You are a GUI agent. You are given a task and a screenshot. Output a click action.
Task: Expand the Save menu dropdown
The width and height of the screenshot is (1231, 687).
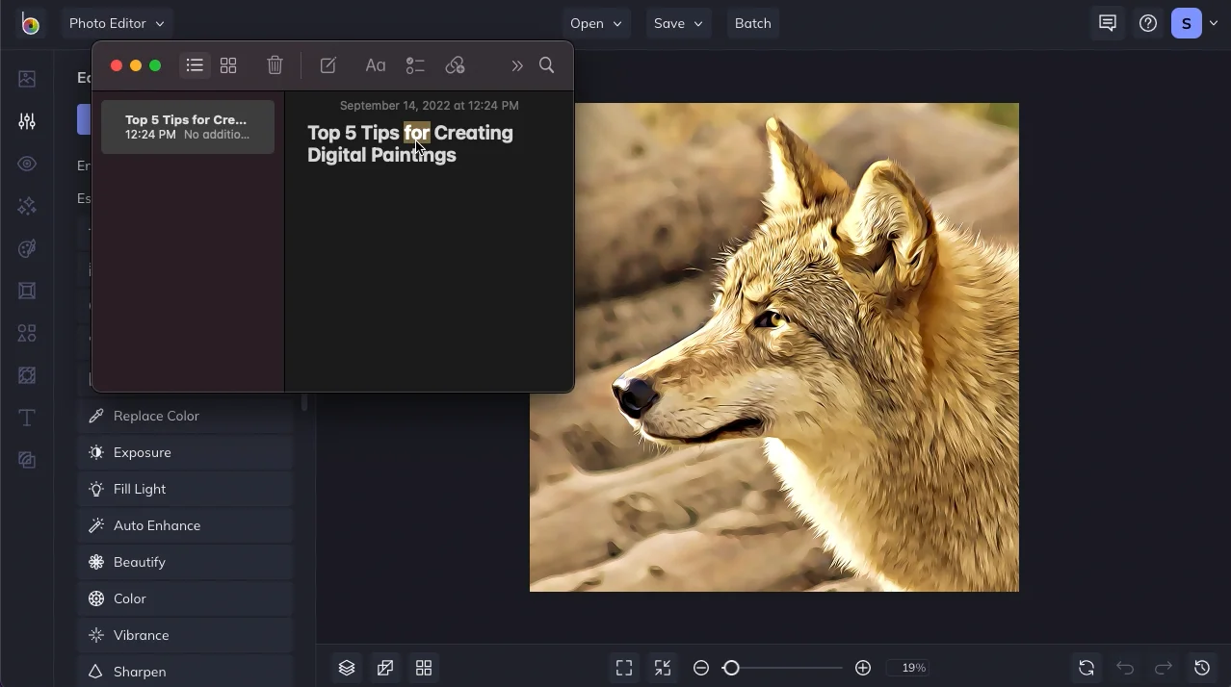tap(678, 23)
